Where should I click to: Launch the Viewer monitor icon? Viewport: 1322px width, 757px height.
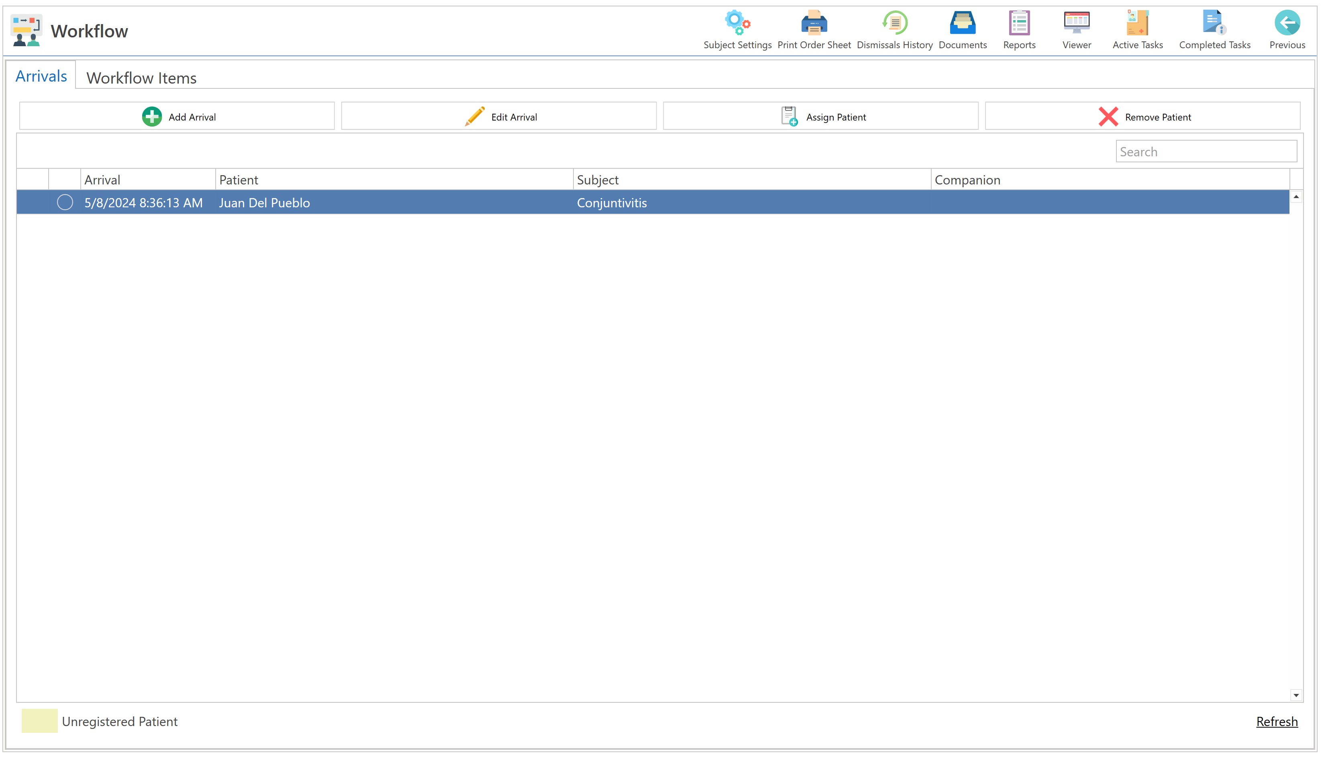point(1076,23)
